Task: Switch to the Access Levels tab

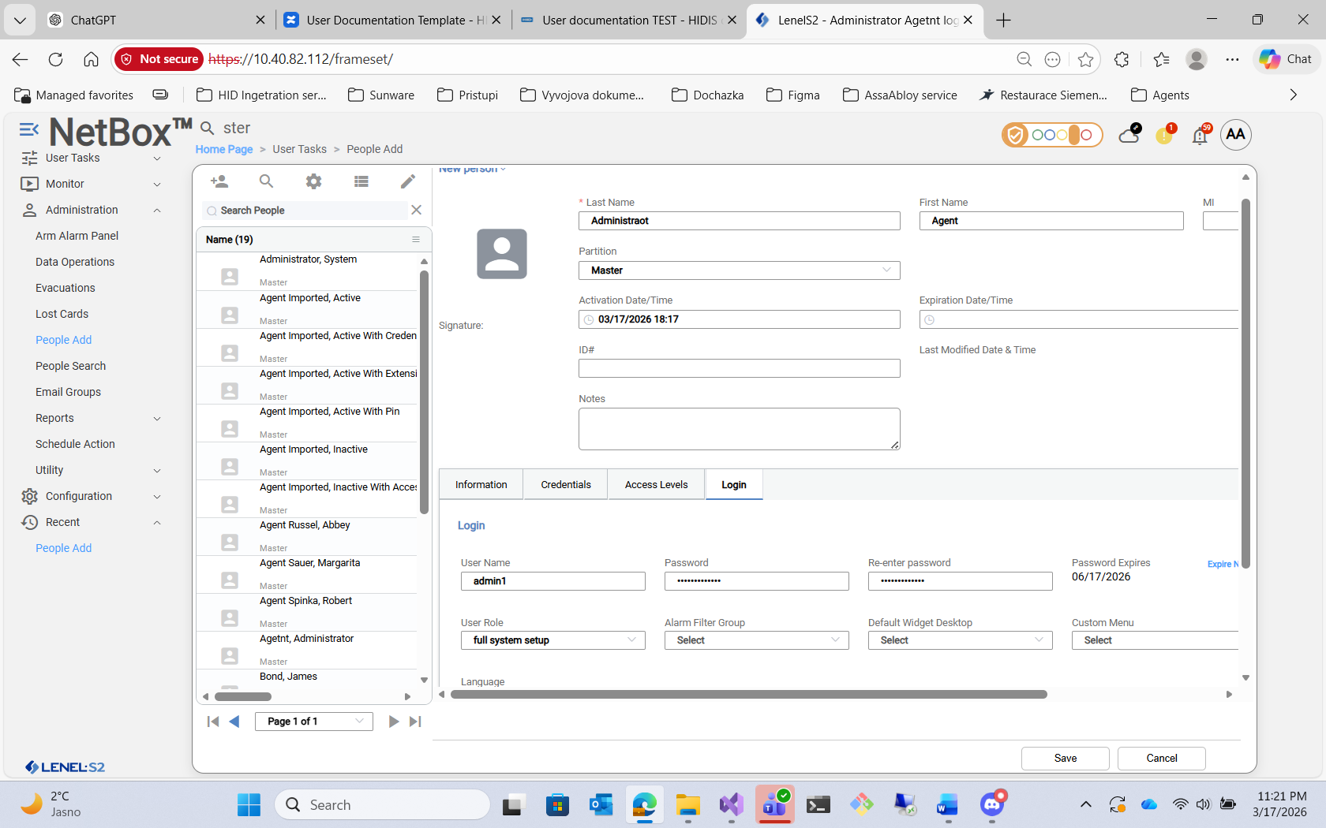Action: tap(656, 485)
